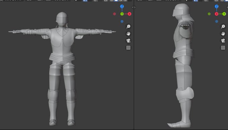
Task: Click negative Z blue dot in front-view gizmo
Action: click(x=122, y=21)
